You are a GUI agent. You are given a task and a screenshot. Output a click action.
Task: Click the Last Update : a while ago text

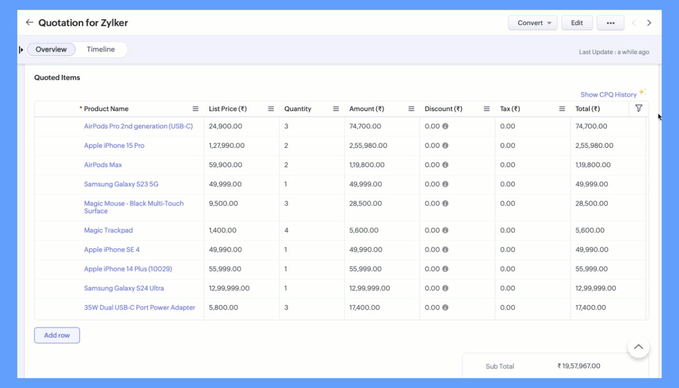tap(614, 52)
